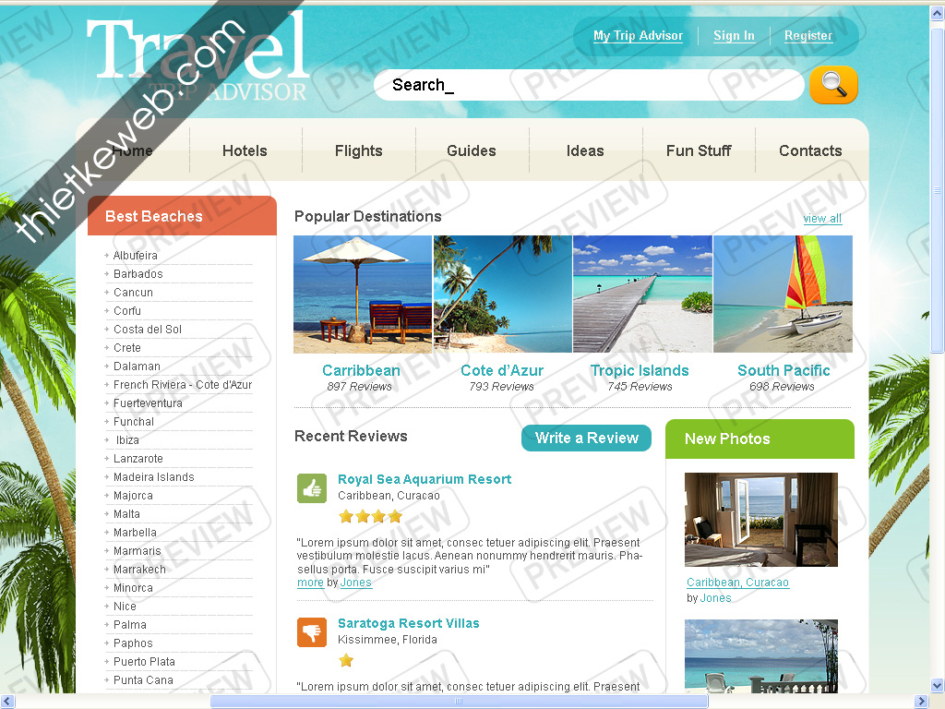Image resolution: width=945 pixels, height=709 pixels.
Task: Click the orange thumbs-down review icon
Action: click(312, 632)
